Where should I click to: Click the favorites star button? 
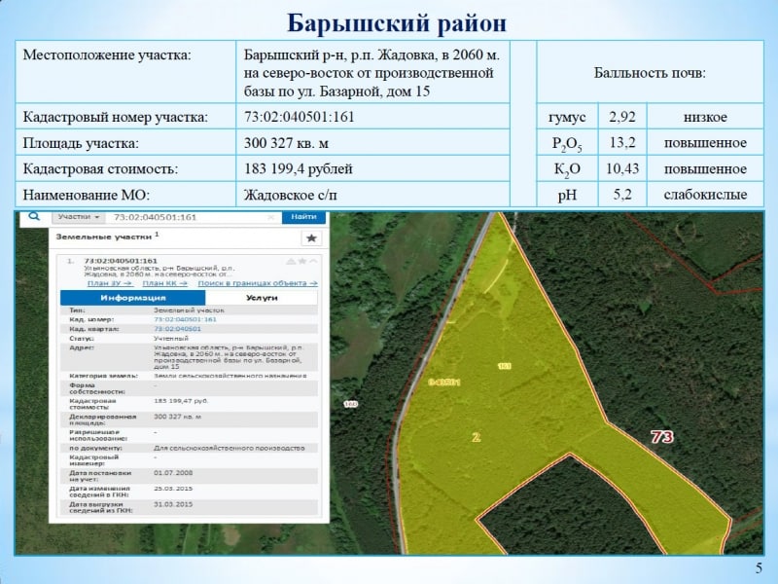[311, 237]
